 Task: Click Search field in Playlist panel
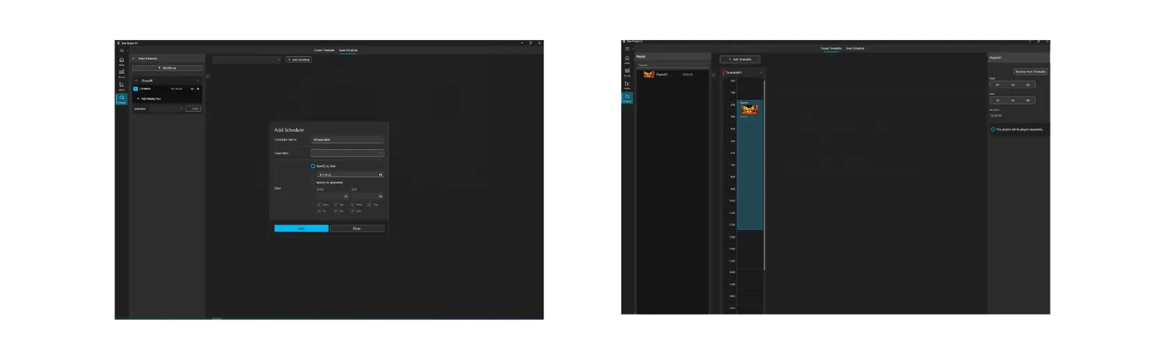(673, 65)
